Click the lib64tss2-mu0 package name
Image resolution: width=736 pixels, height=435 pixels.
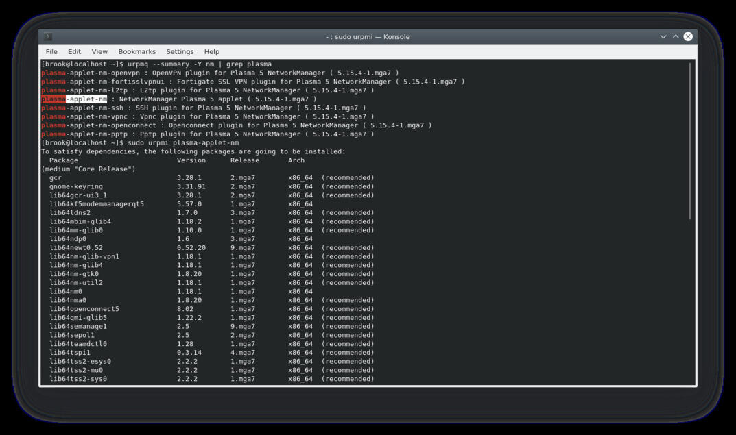76,371
